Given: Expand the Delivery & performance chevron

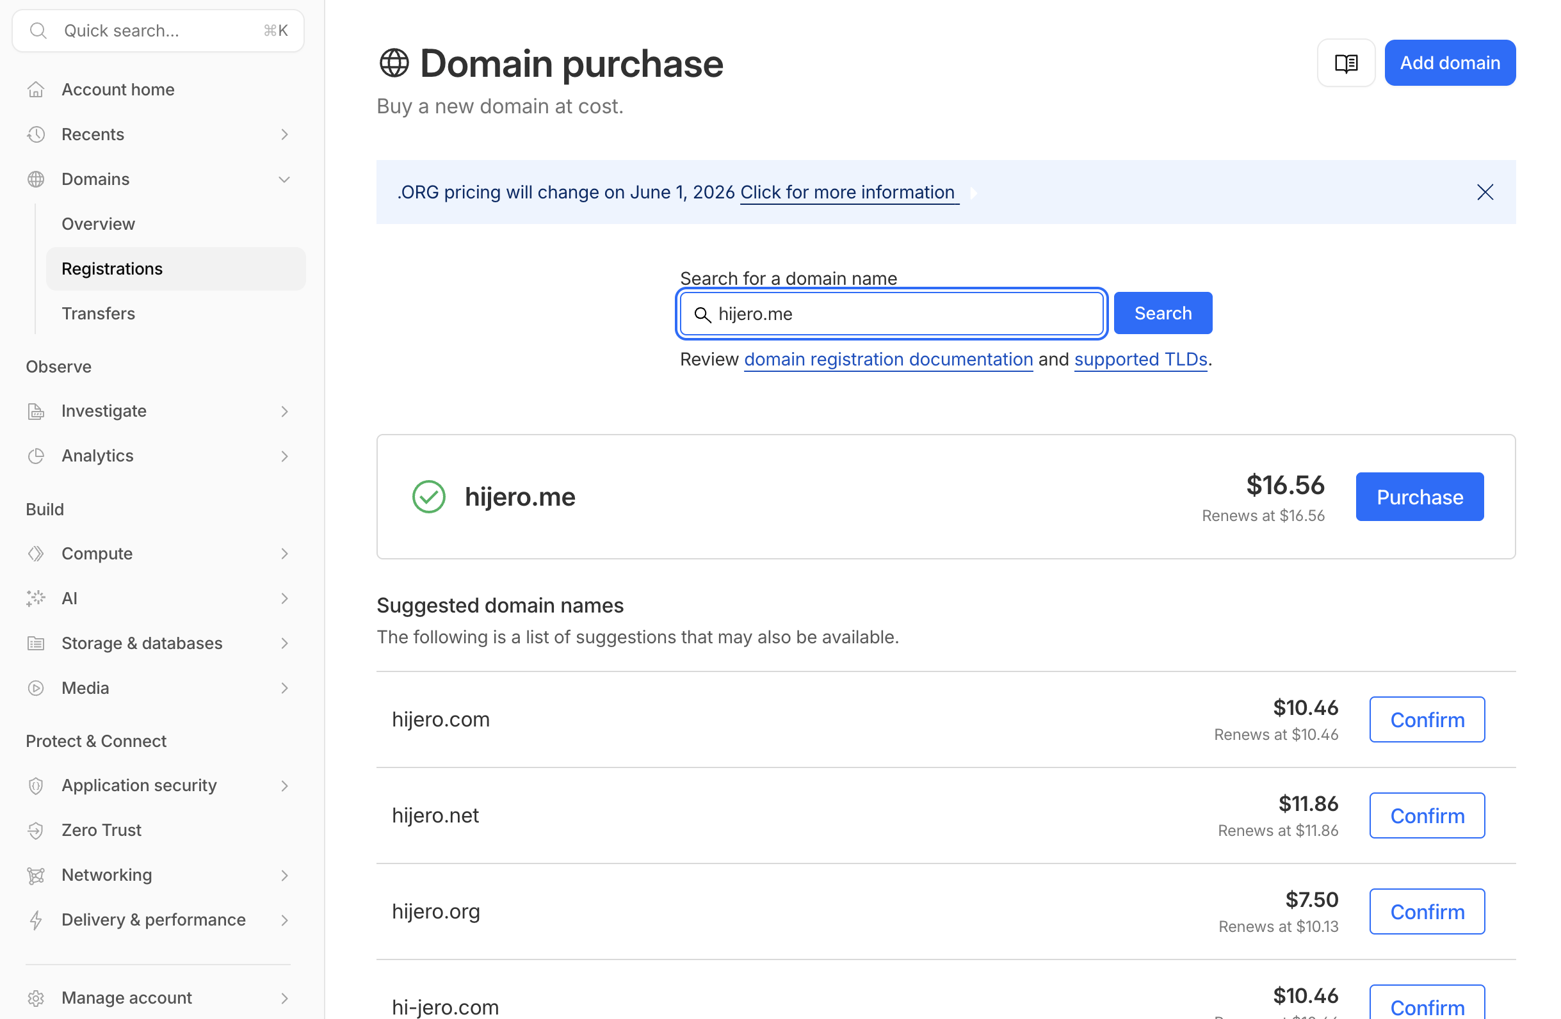Looking at the screenshot, I should pos(284,920).
